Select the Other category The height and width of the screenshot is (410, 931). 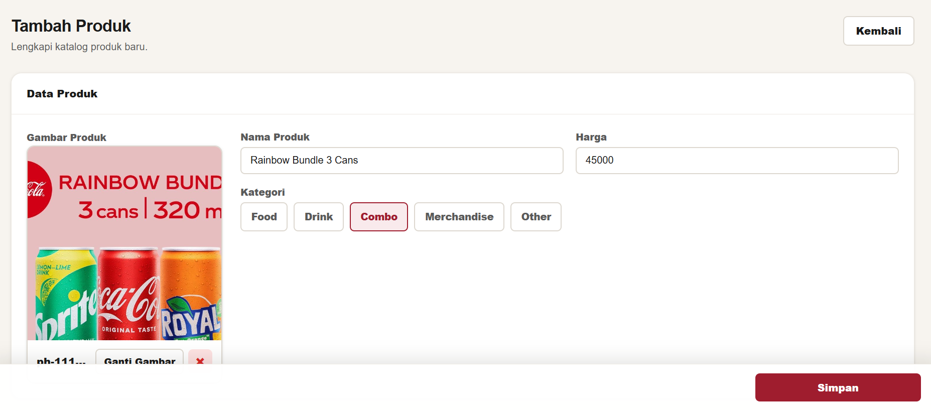(536, 217)
